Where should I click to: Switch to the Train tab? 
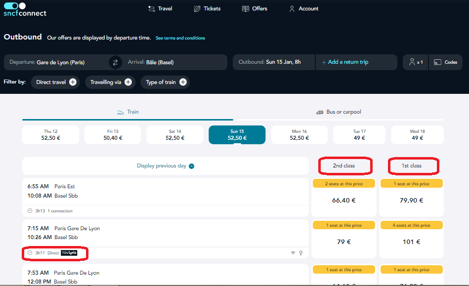(x=128, y=112)
